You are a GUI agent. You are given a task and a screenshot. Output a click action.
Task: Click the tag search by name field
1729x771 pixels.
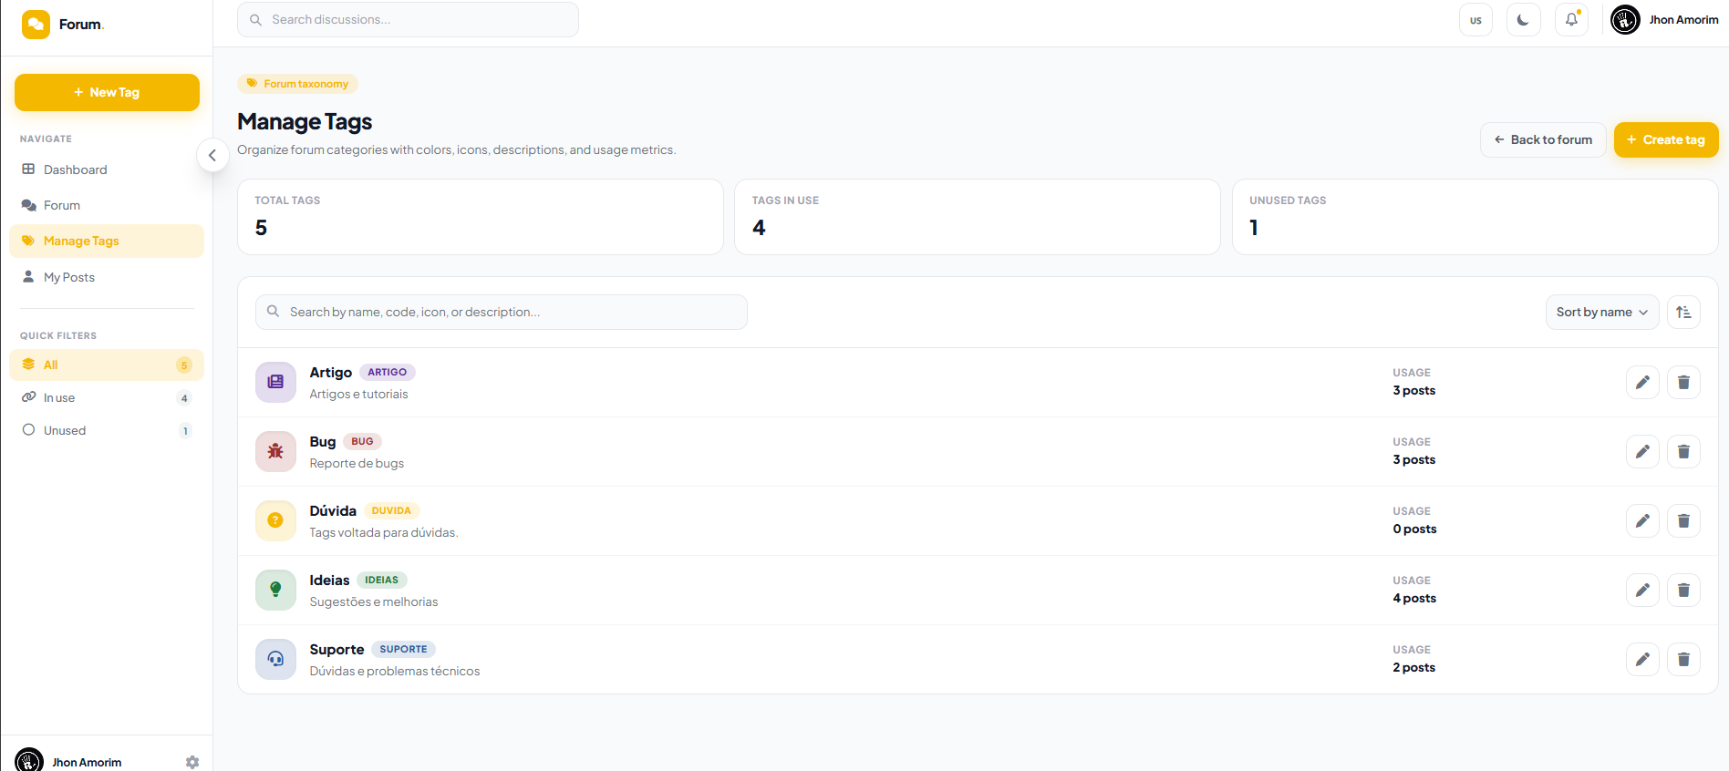pyautogui.click(x=502, y=312)
